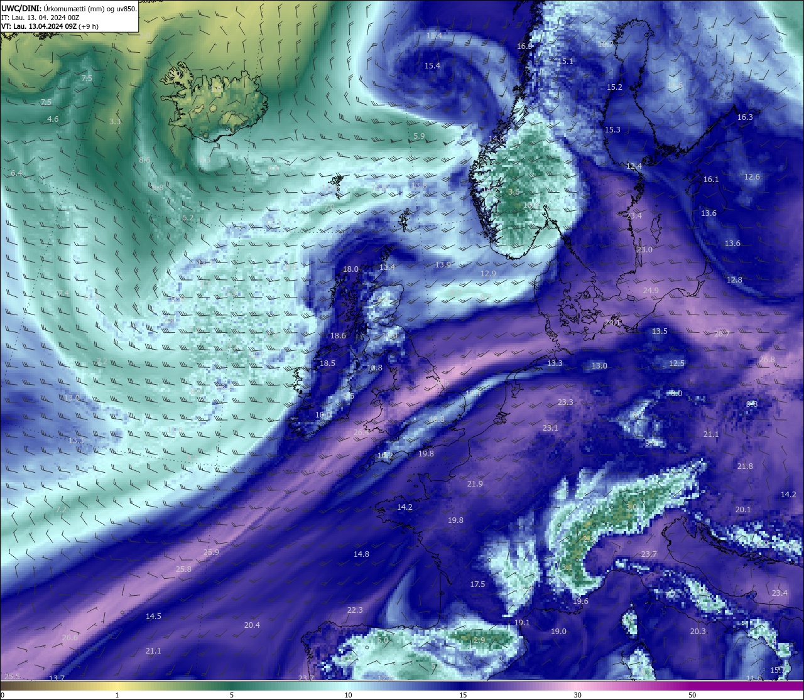Click the map value 25.9
The height and width of the screenshot is (700, 804).
(211, 552)
